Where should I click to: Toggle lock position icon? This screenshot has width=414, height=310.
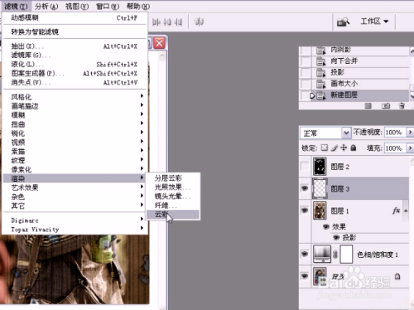click(x=344, y=148)
